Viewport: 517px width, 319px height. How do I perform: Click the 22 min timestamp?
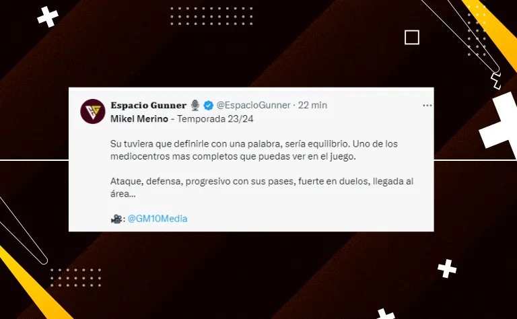point(312,105)
